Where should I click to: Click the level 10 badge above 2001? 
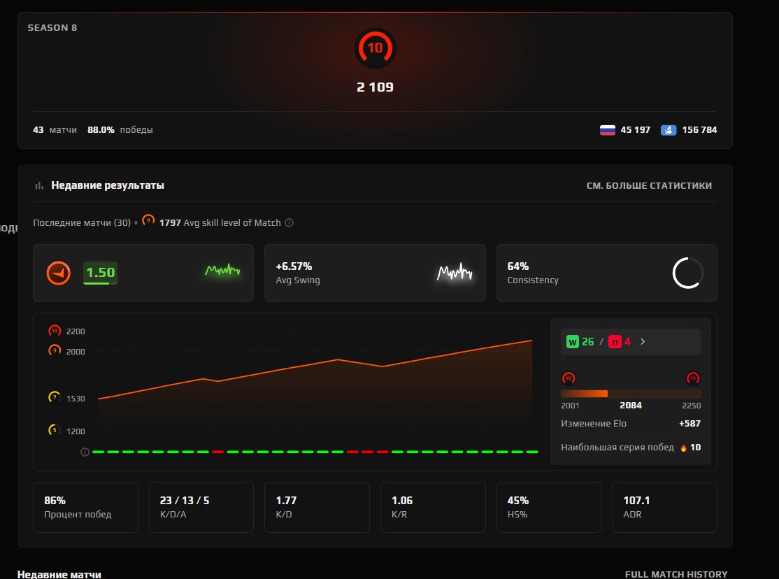pos(569,379)
